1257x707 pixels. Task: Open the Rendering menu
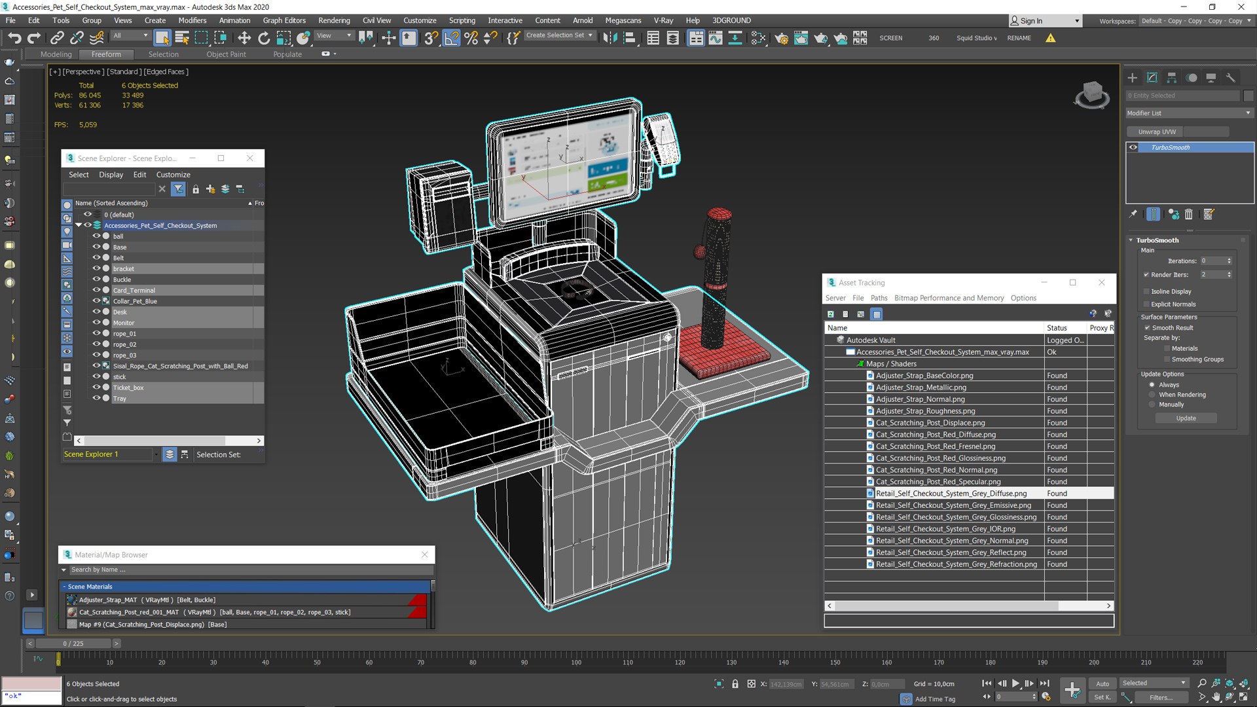(x=334, y=20)
